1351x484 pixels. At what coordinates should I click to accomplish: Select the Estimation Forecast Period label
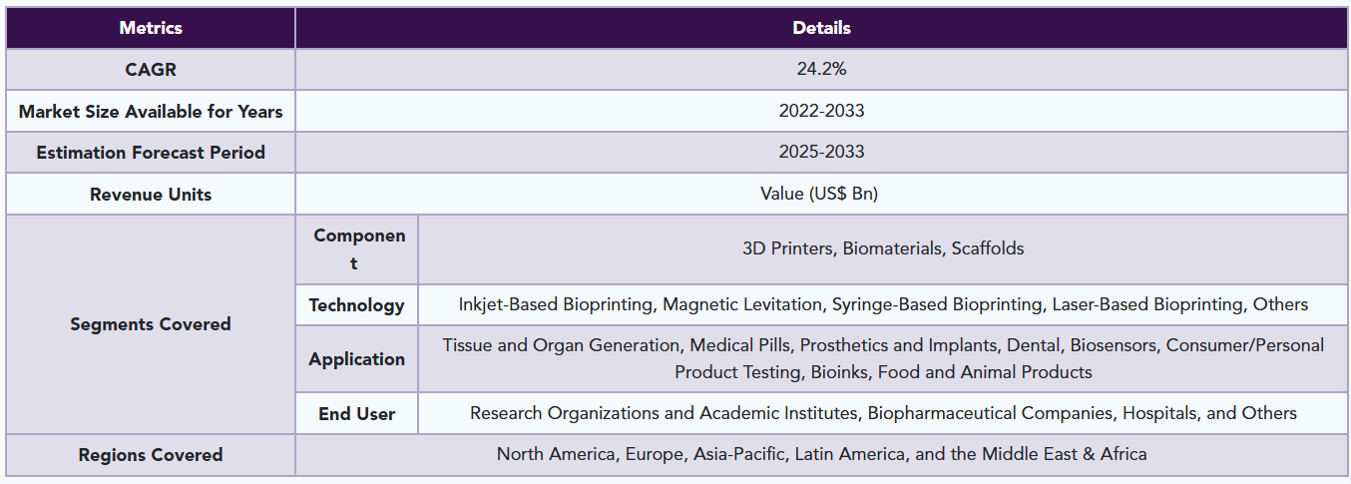[151, 153]
